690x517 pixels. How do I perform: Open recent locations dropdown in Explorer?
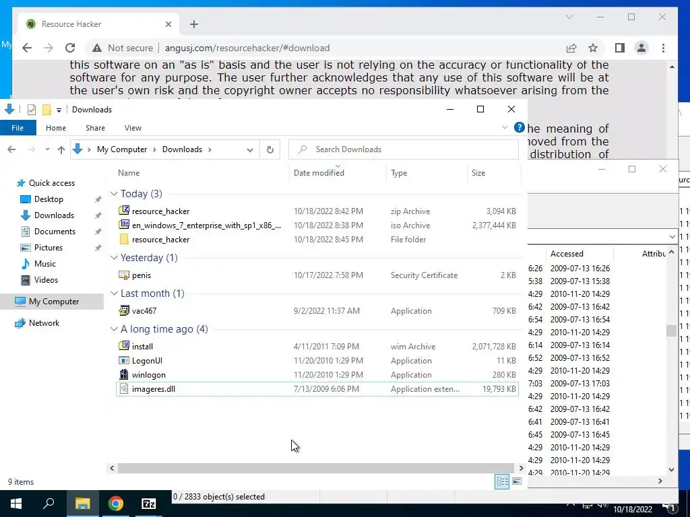point(47,149)
